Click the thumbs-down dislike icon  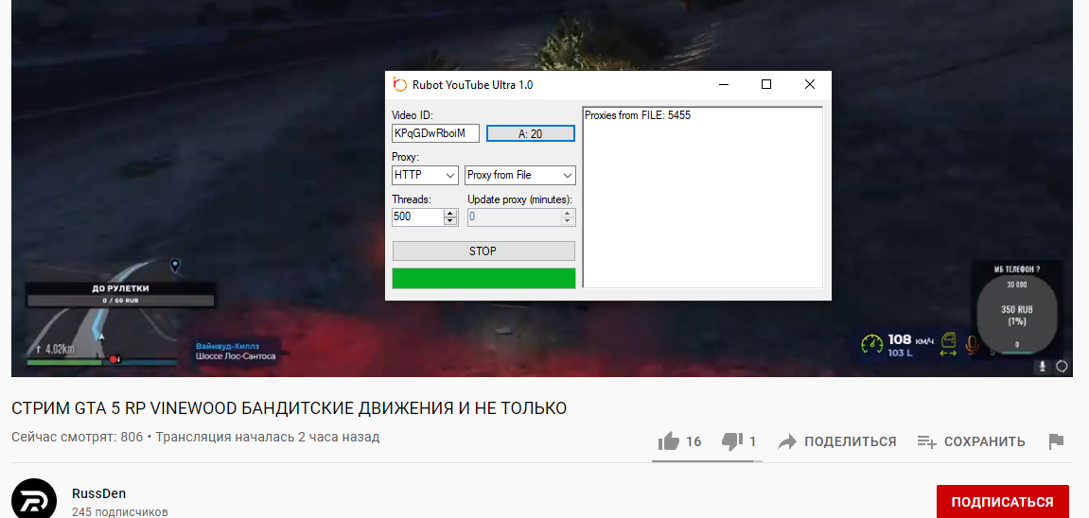[x=731, y=441]
